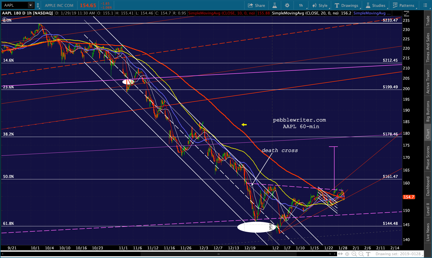
Task: Click the yellow arrow drawing on chart
Action: (x=244, y=125)
